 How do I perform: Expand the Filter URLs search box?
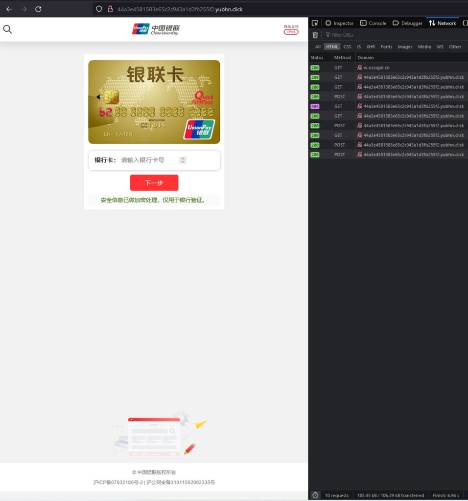[343, 35]
